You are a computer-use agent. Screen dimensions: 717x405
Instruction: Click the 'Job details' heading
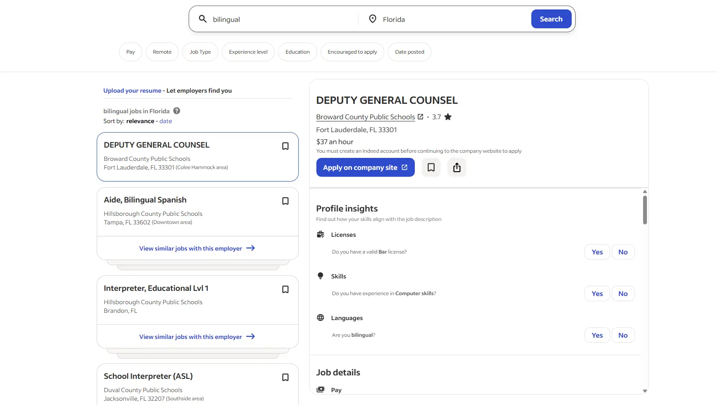[x=338, y=372]
